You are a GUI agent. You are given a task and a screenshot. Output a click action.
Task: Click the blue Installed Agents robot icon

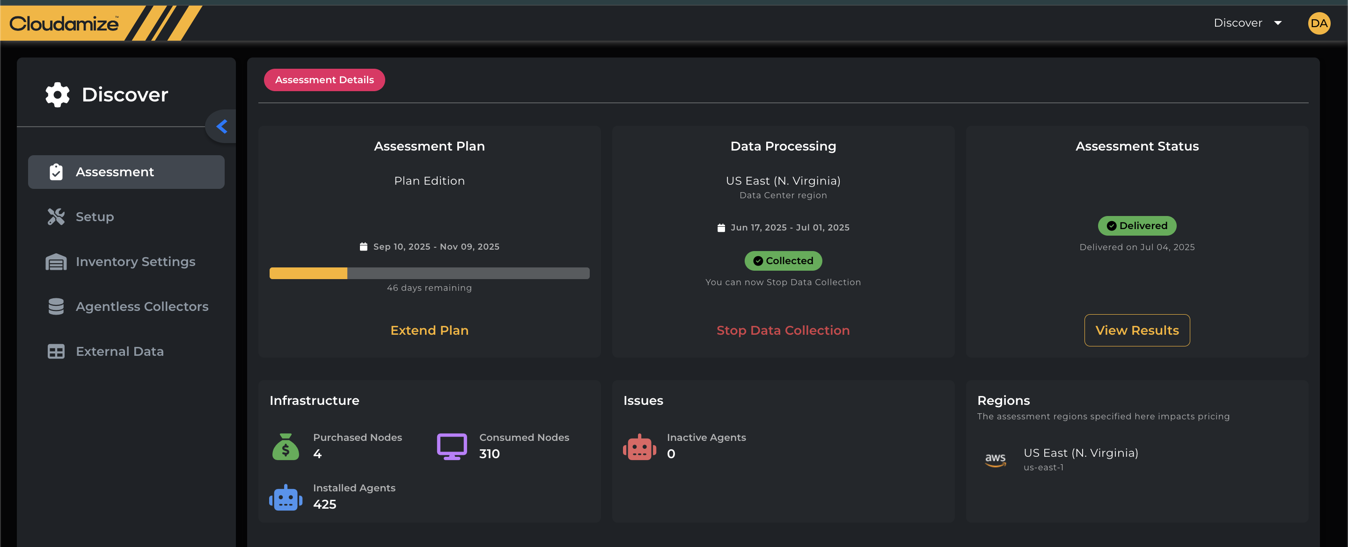point(285,497)
